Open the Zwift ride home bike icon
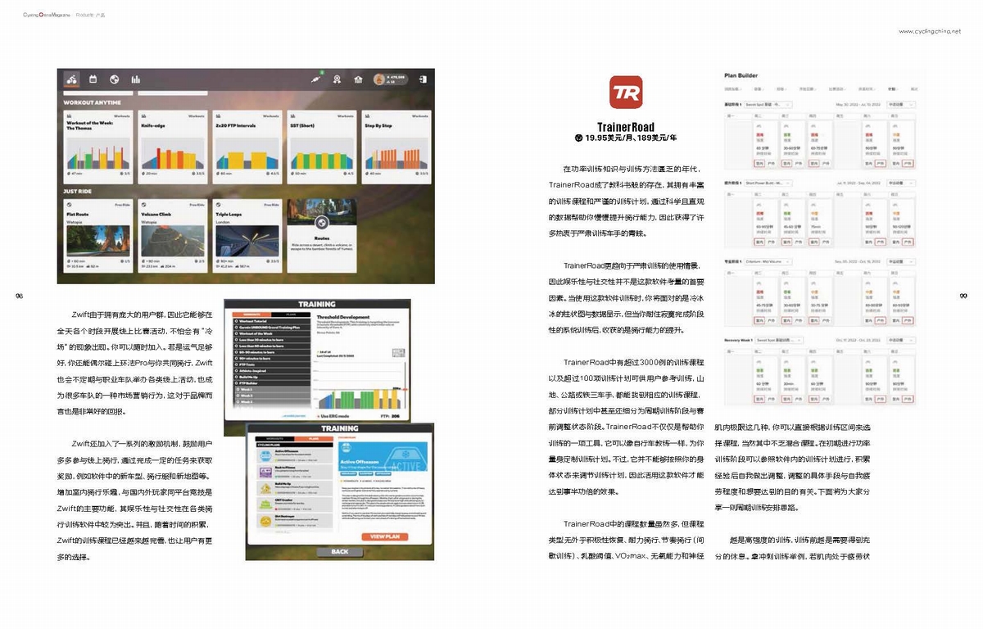The width and height of the screenshot is (983, 629). [72, 79]
